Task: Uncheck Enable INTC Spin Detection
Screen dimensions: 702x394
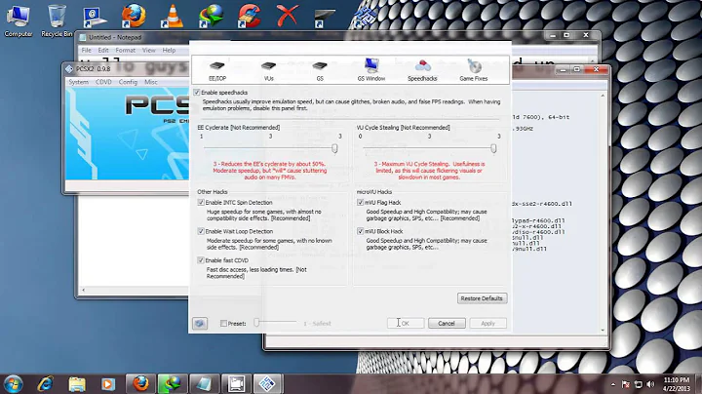Action: point(201,203)
